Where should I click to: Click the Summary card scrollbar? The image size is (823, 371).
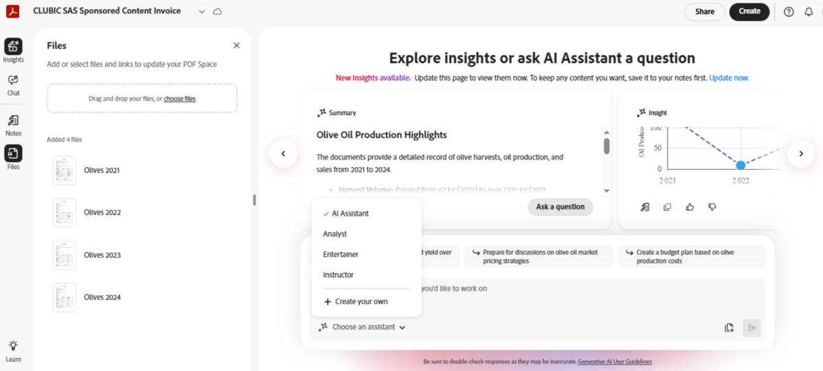point(606,146)
